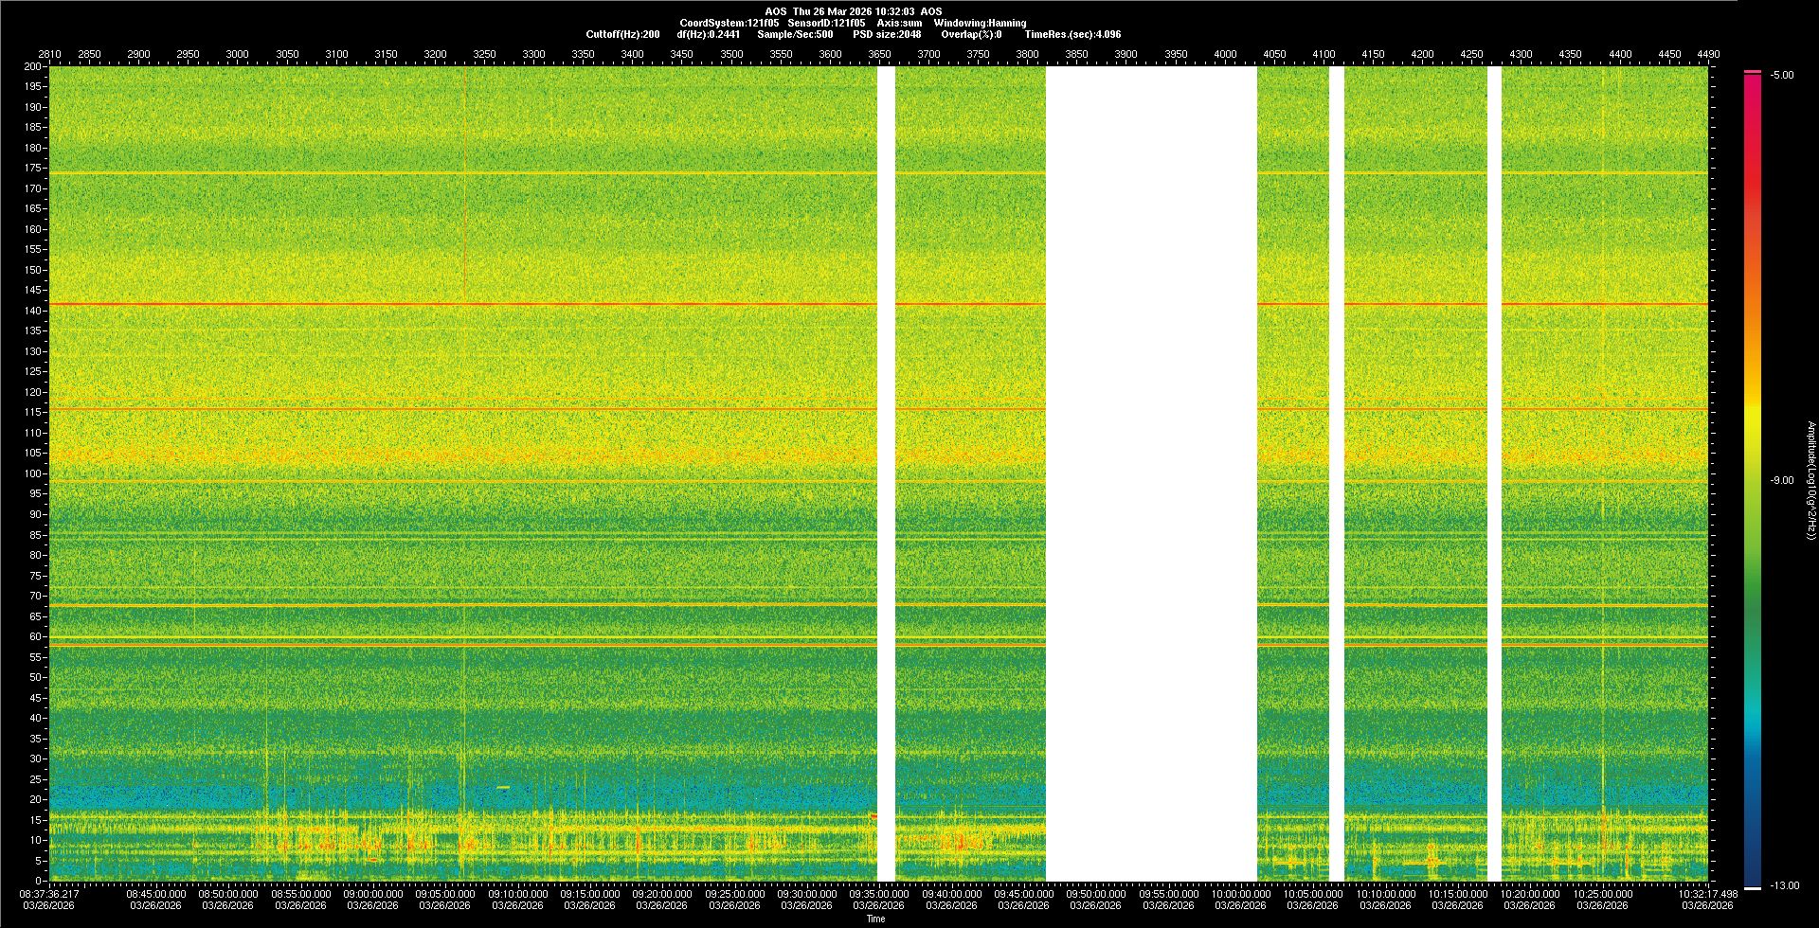Click the red region of the color bar
1819x928 pixels.
[1753, 170]
